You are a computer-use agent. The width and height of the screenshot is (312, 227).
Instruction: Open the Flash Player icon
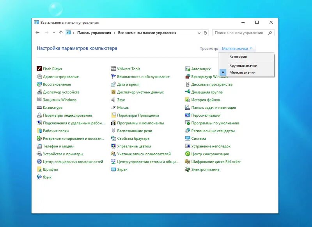39,69
